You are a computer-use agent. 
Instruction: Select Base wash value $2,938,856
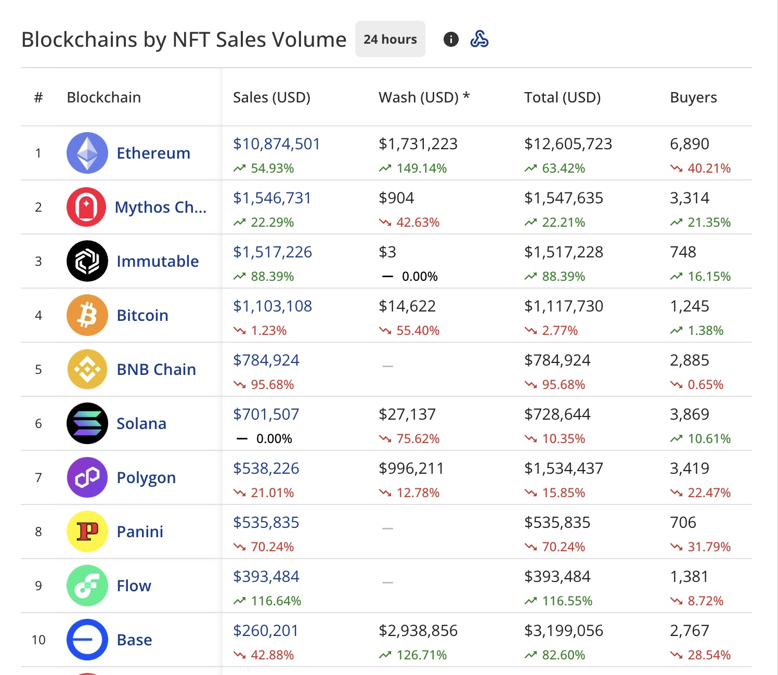coord(418,630)
